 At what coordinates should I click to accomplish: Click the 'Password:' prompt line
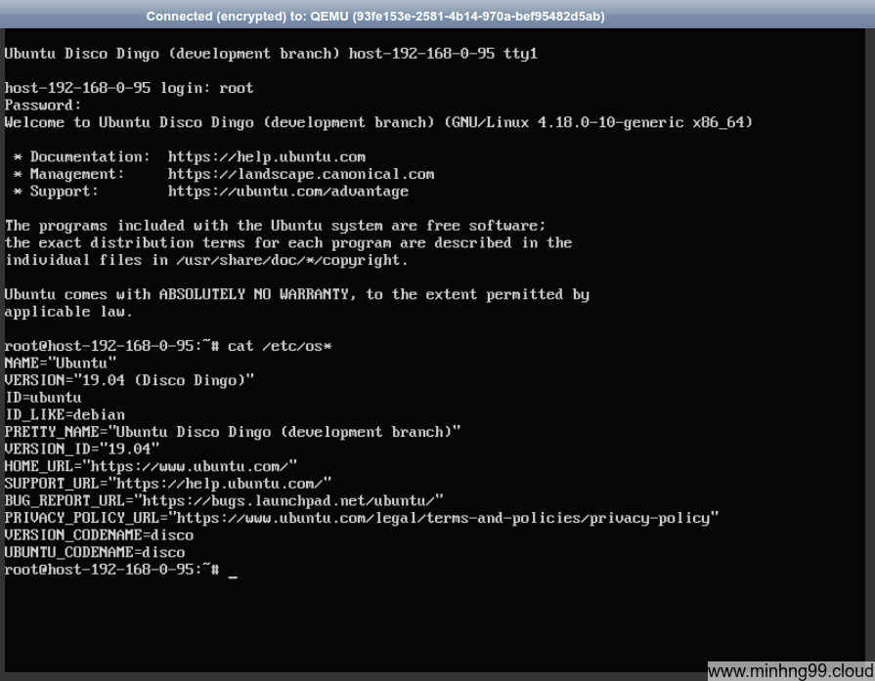[x=43, y=106]
